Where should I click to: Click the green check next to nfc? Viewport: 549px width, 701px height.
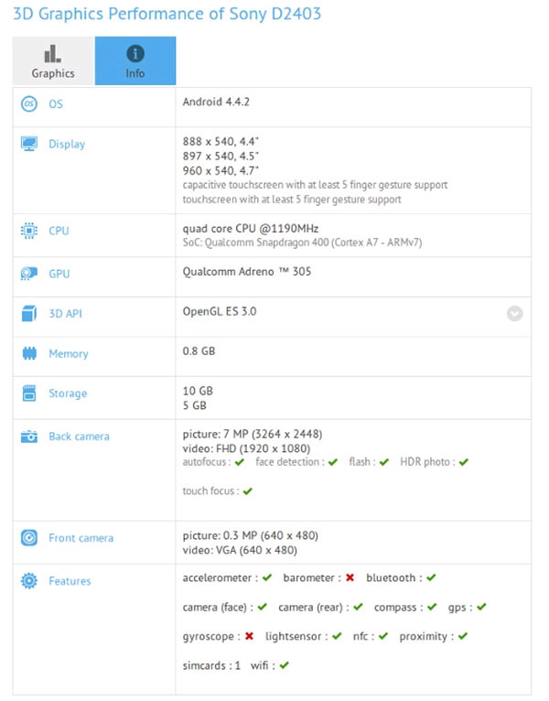click(x=382, y=636)
